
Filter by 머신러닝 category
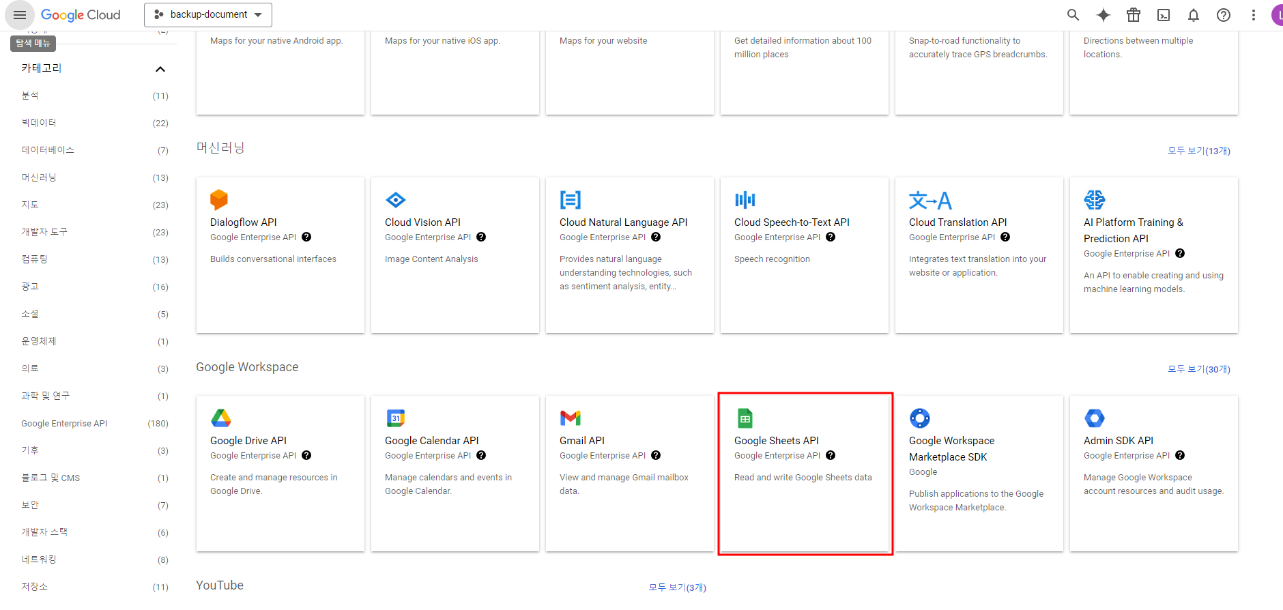point(95,177)
